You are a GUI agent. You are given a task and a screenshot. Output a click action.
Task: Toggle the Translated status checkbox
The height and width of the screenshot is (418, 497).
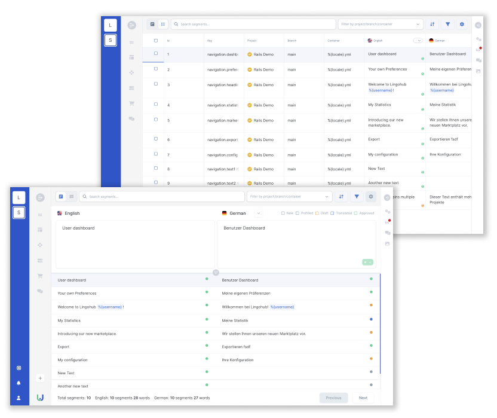click(332, 213)
